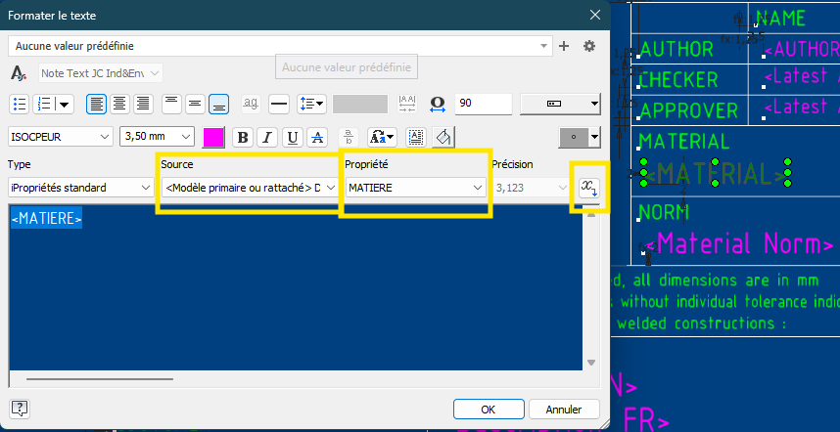Viewport: 840px width, 432px height.
Task: Select center text justification
Action: point(119,104)
